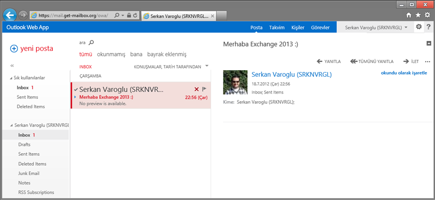The image size is (435, 200).
Task: Select the tümü filter
Action: [86, 54]
